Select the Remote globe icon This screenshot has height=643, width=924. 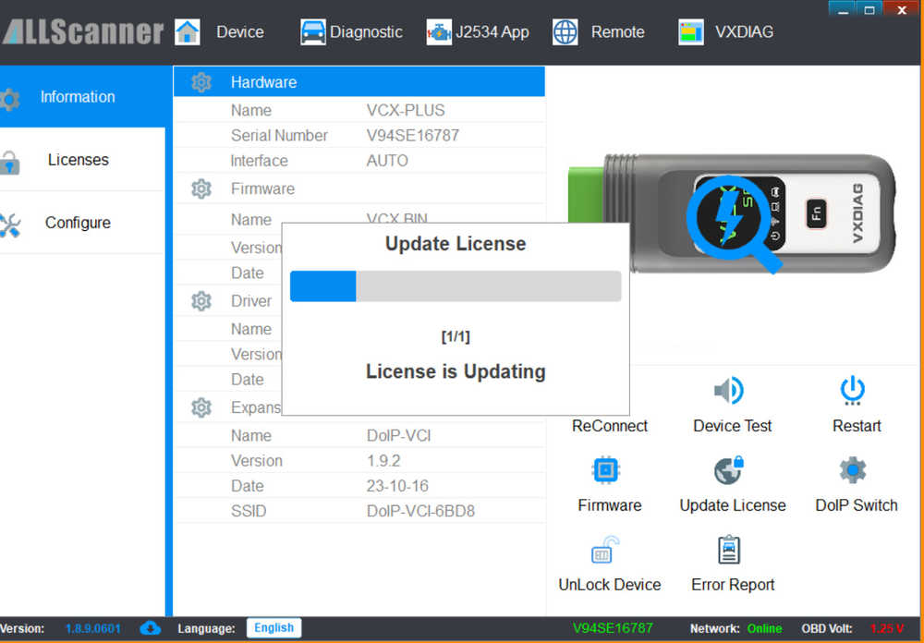[565, 31]
